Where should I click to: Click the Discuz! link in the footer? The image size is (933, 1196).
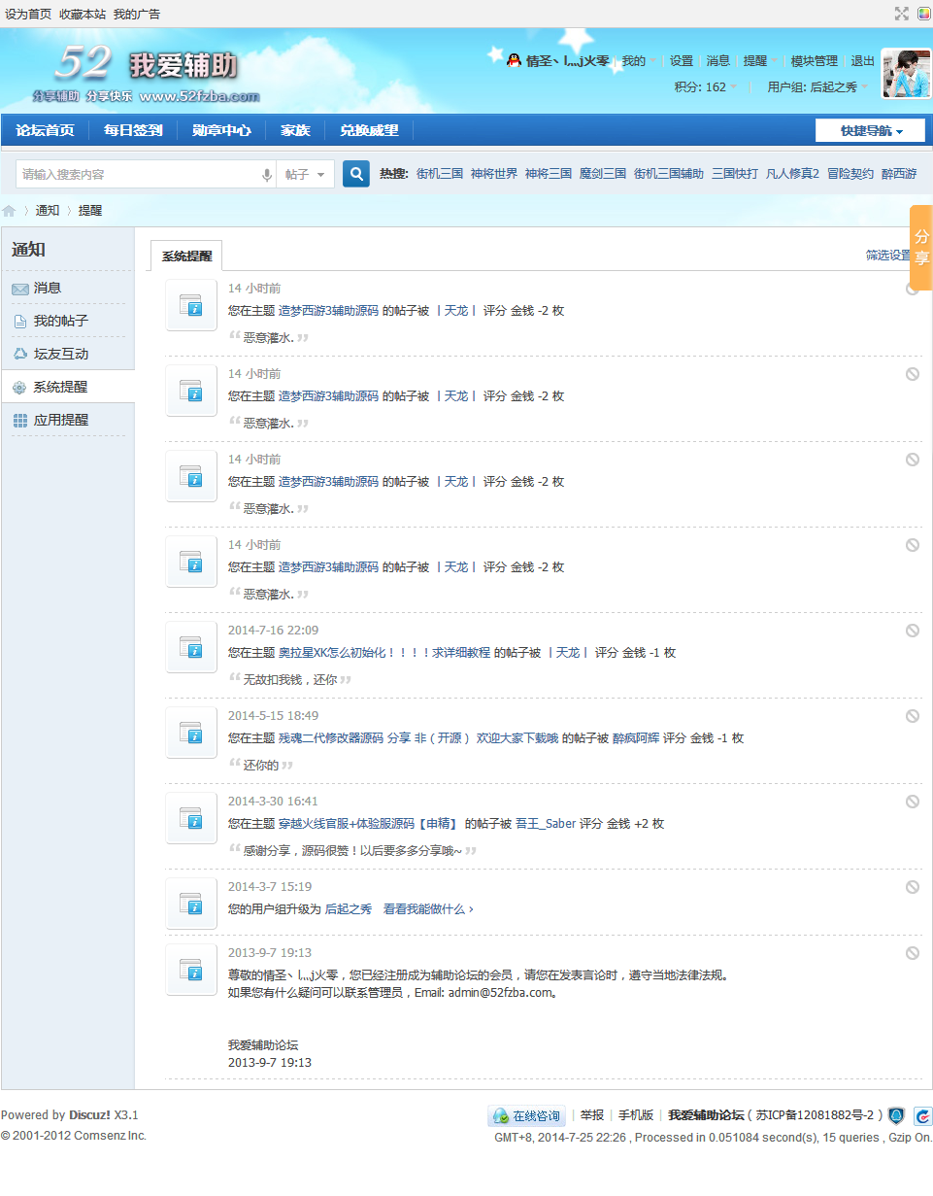point(89,1115)
